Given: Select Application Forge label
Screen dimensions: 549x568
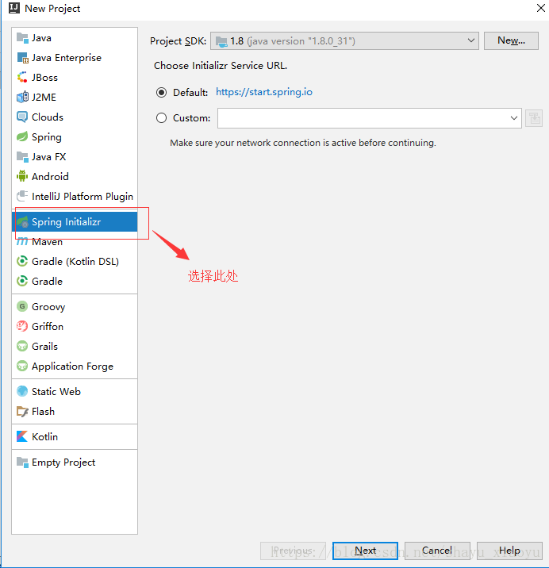Looking at the screenshot, I should coord(72,367).
